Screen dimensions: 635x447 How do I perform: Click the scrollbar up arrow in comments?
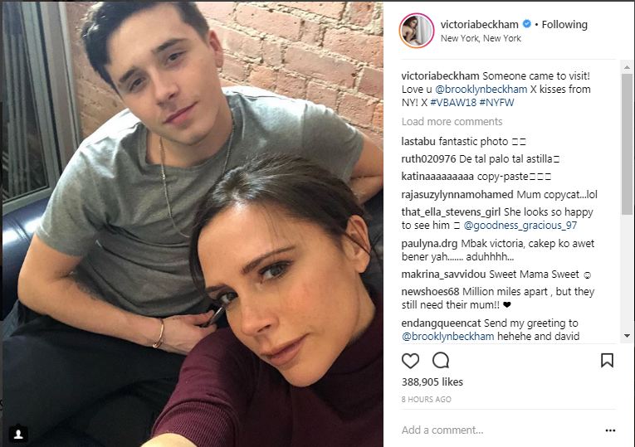(627, 66)
